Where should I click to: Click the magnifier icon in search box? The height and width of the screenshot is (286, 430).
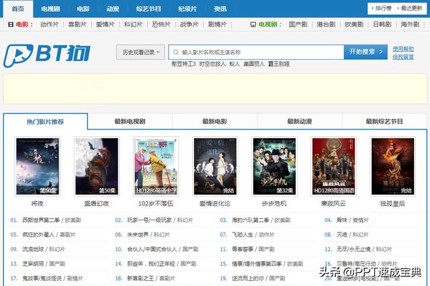pos(175,52)
